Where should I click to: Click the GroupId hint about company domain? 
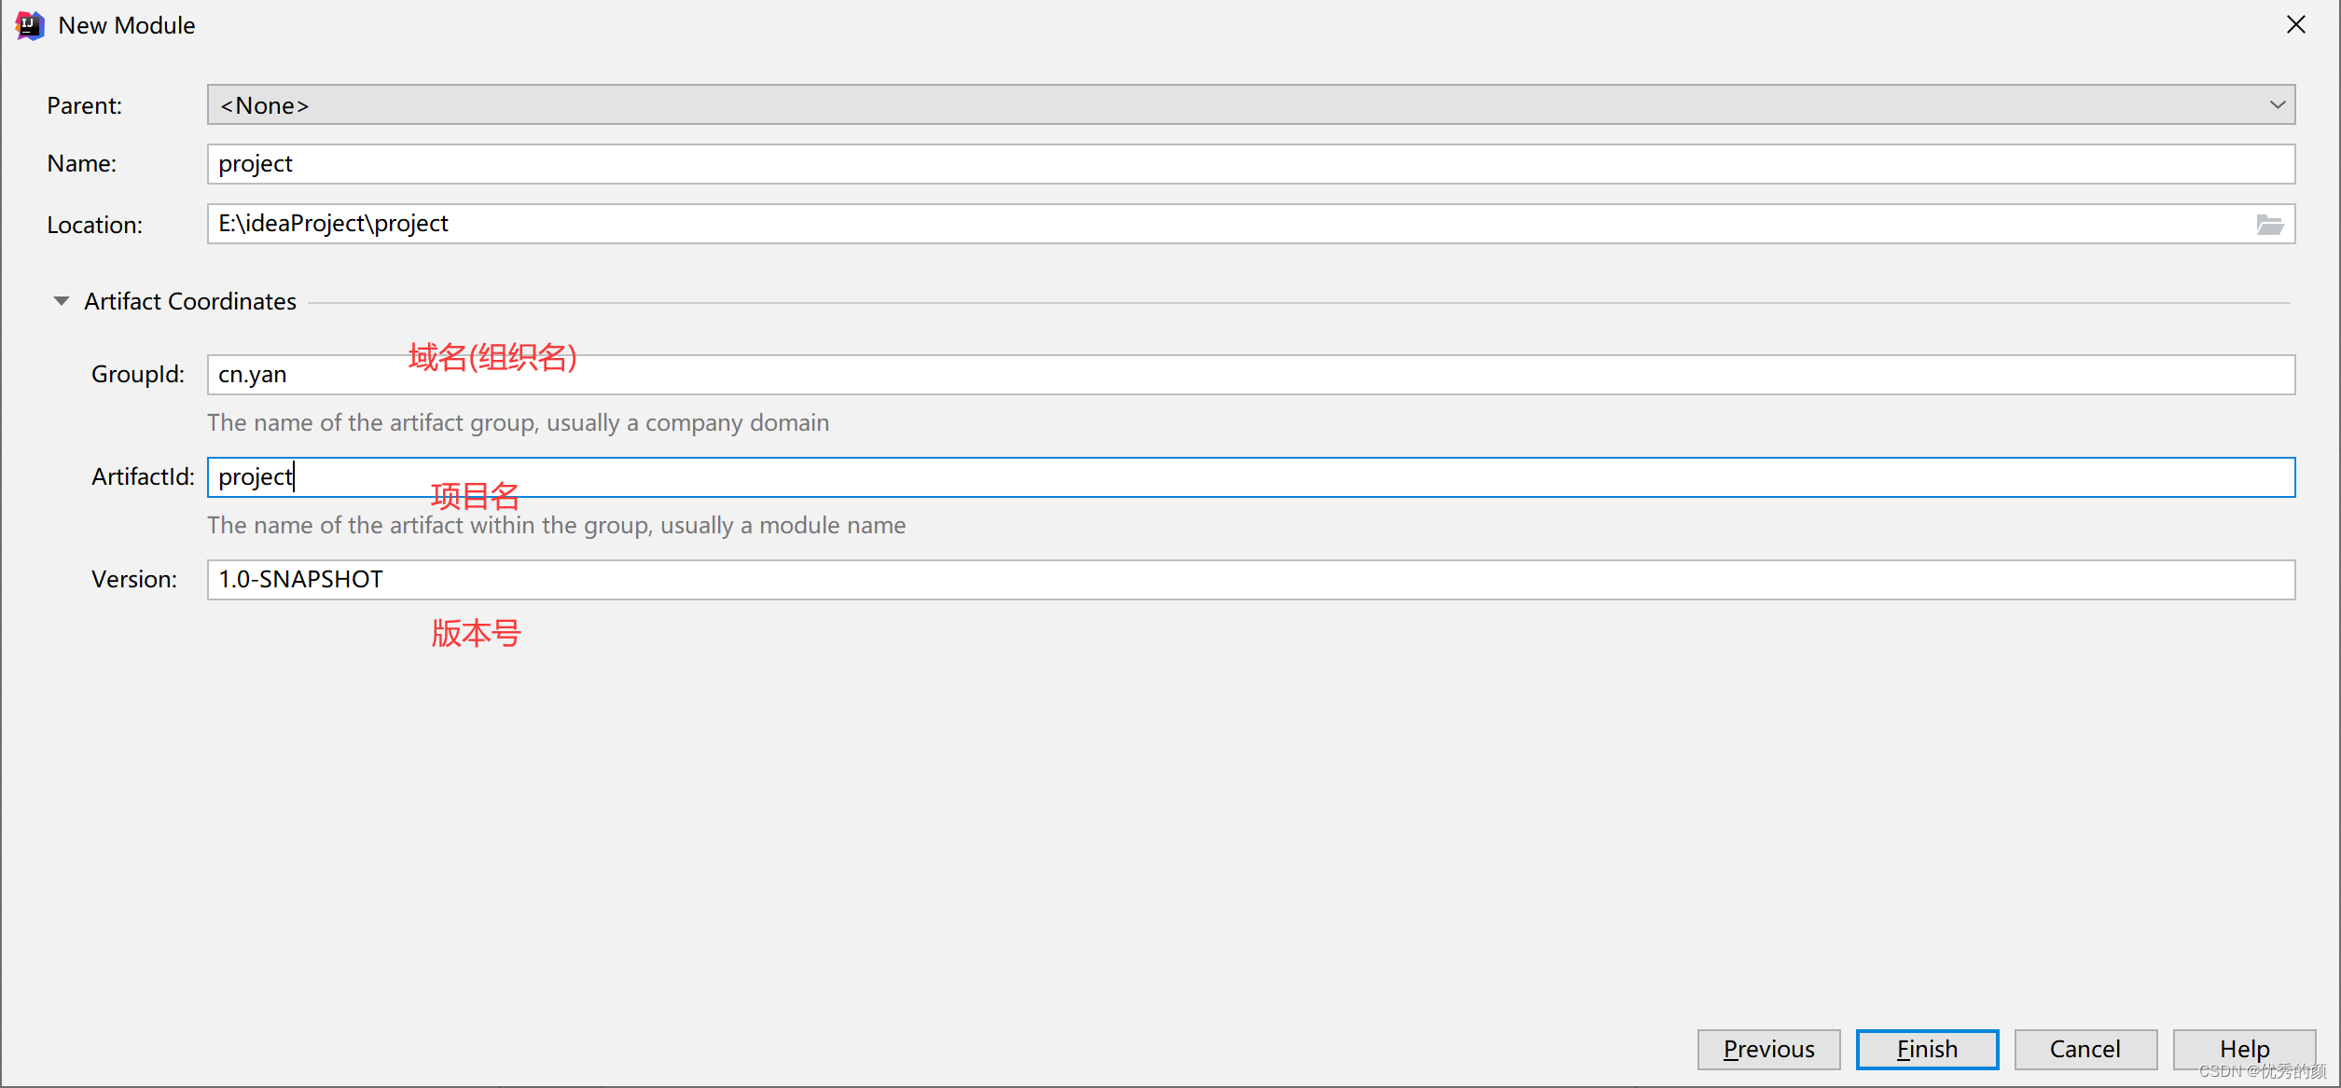518,423
